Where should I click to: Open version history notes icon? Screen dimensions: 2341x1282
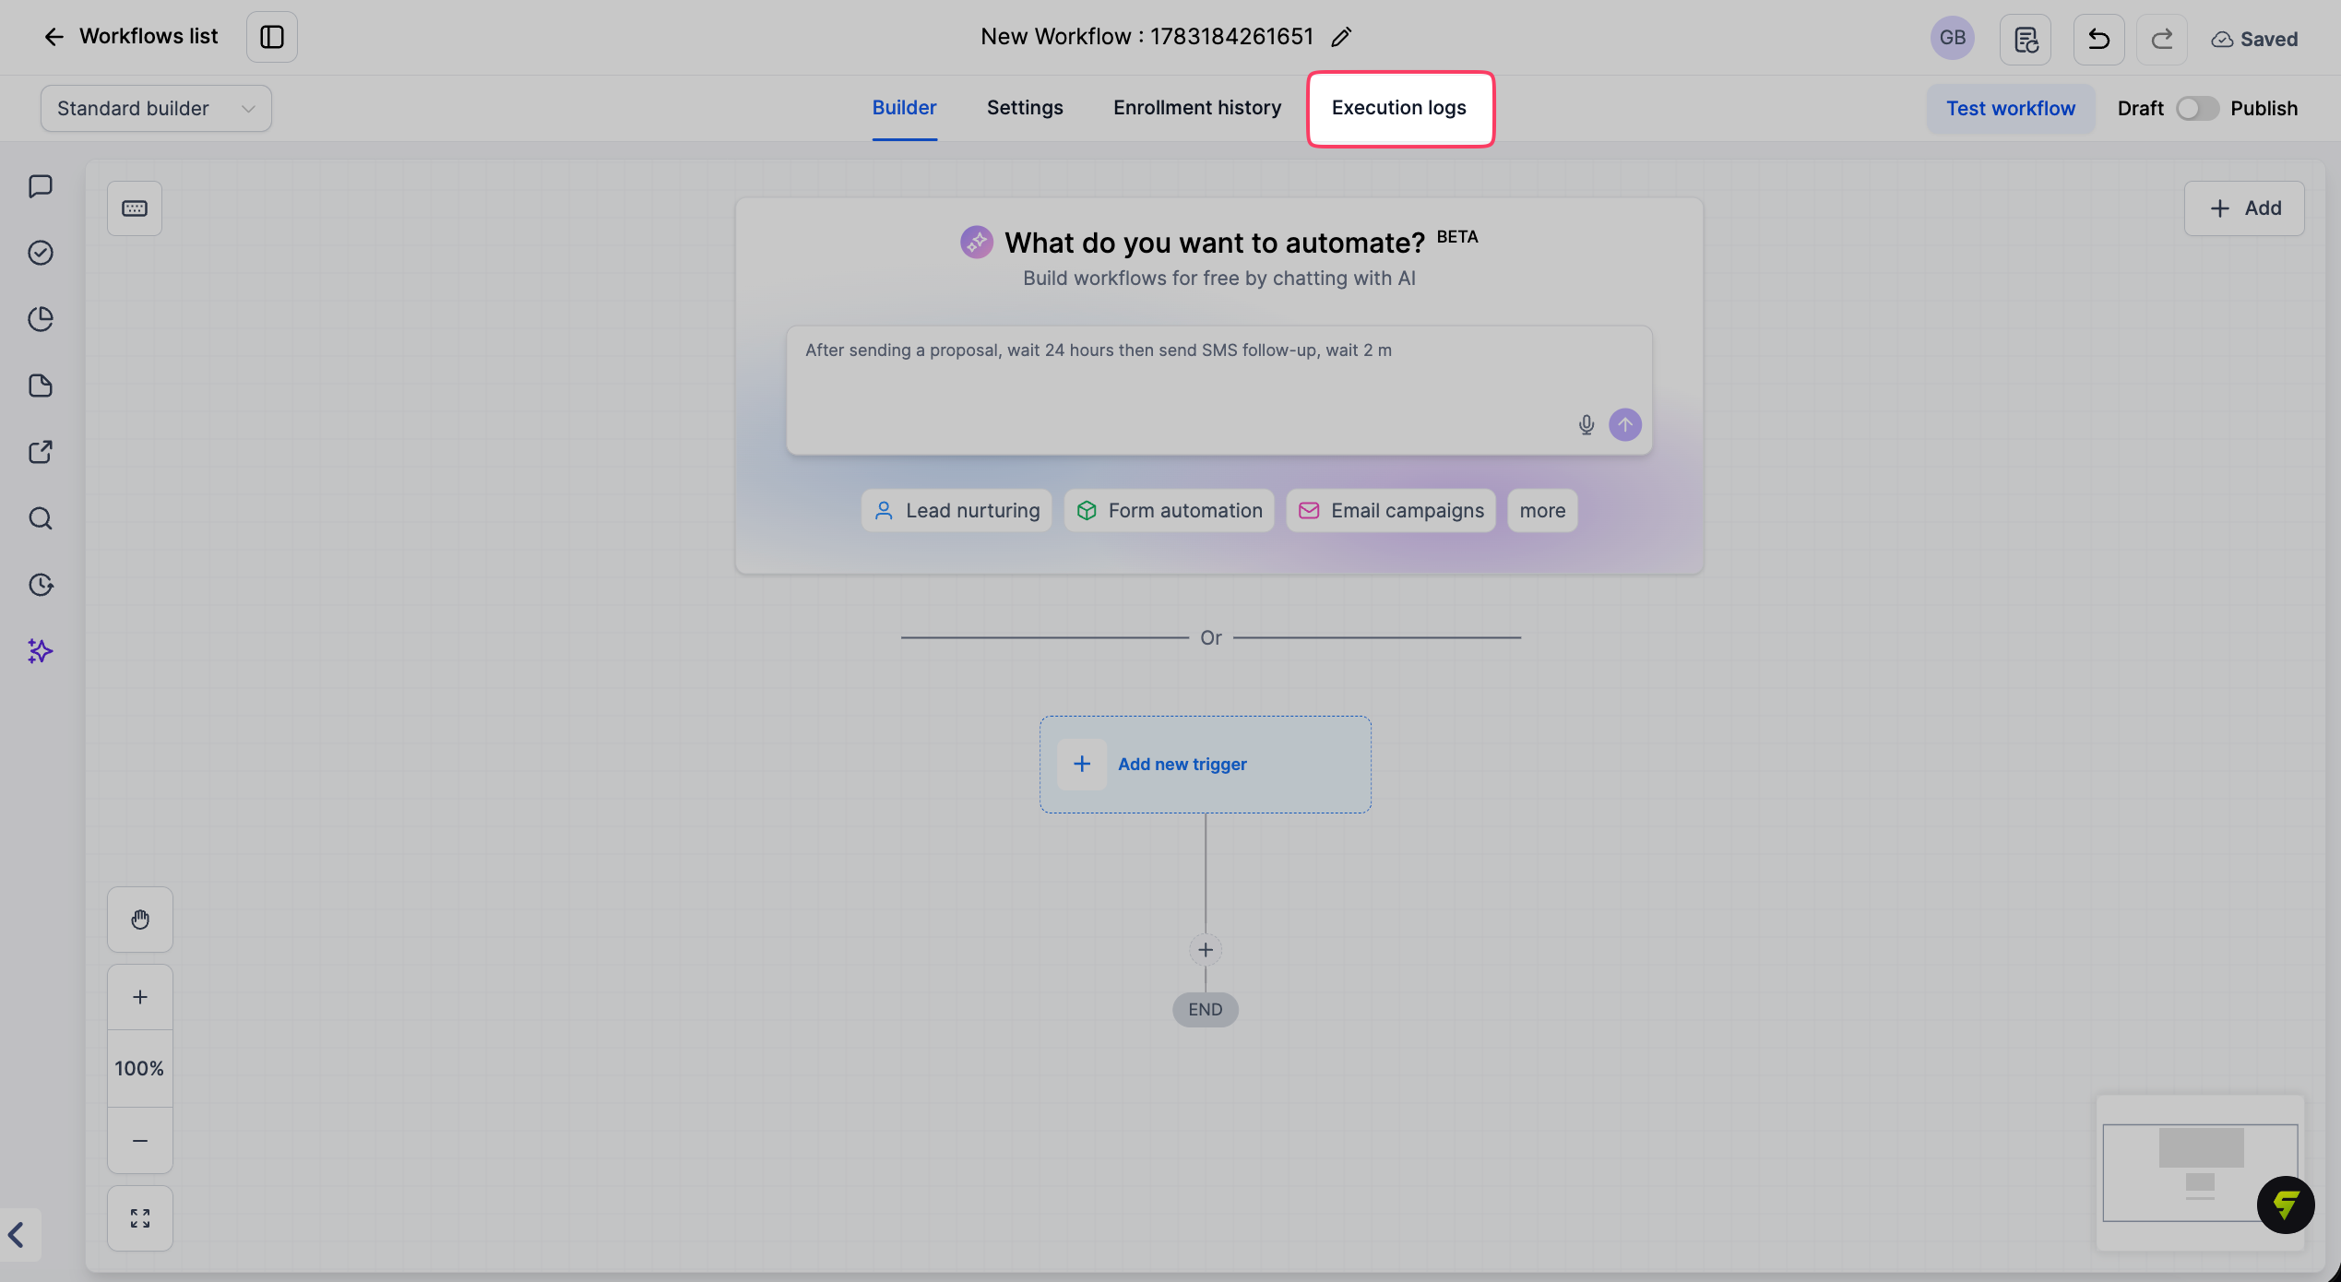pyautogui.click(x=2026, y=39)
